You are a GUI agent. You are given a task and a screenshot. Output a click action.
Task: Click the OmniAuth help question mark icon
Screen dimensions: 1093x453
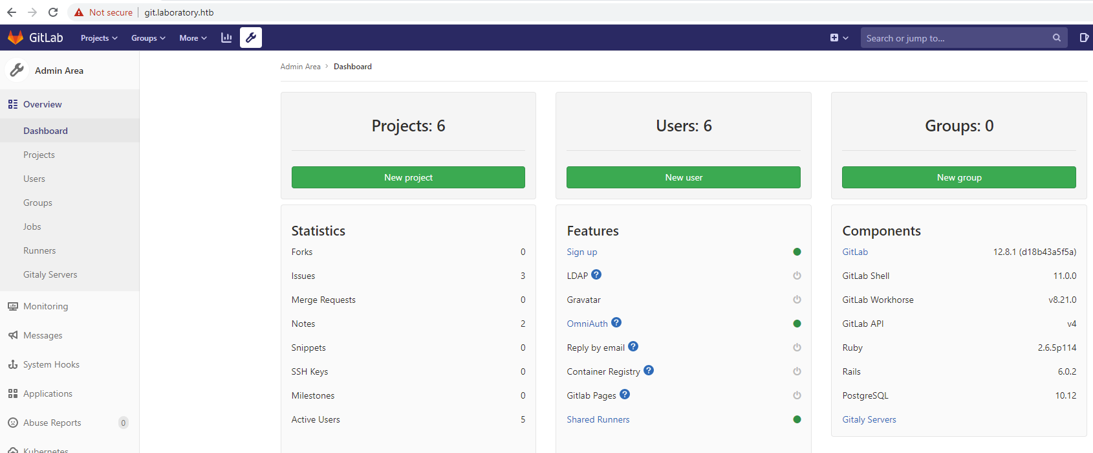click(x=616, y=323)
